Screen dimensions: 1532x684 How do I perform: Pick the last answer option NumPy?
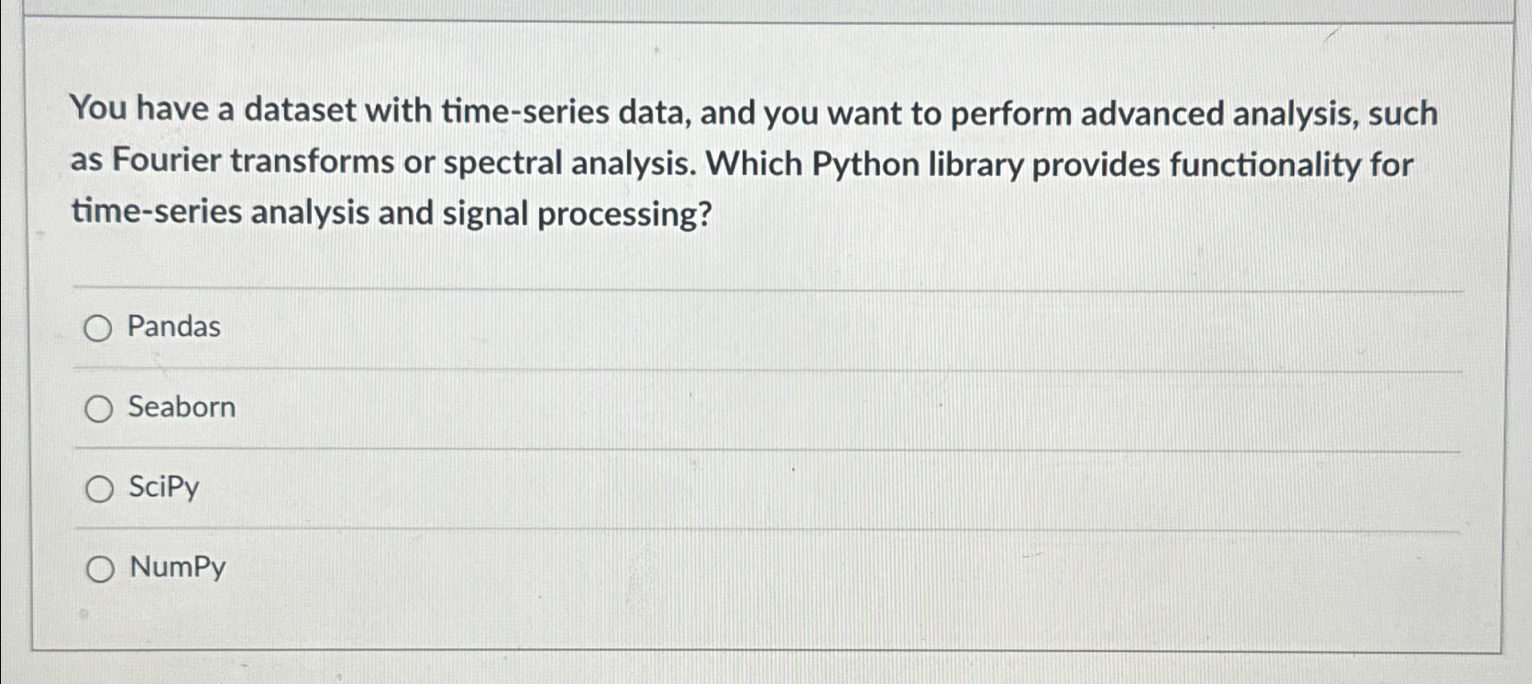point(99,569)
